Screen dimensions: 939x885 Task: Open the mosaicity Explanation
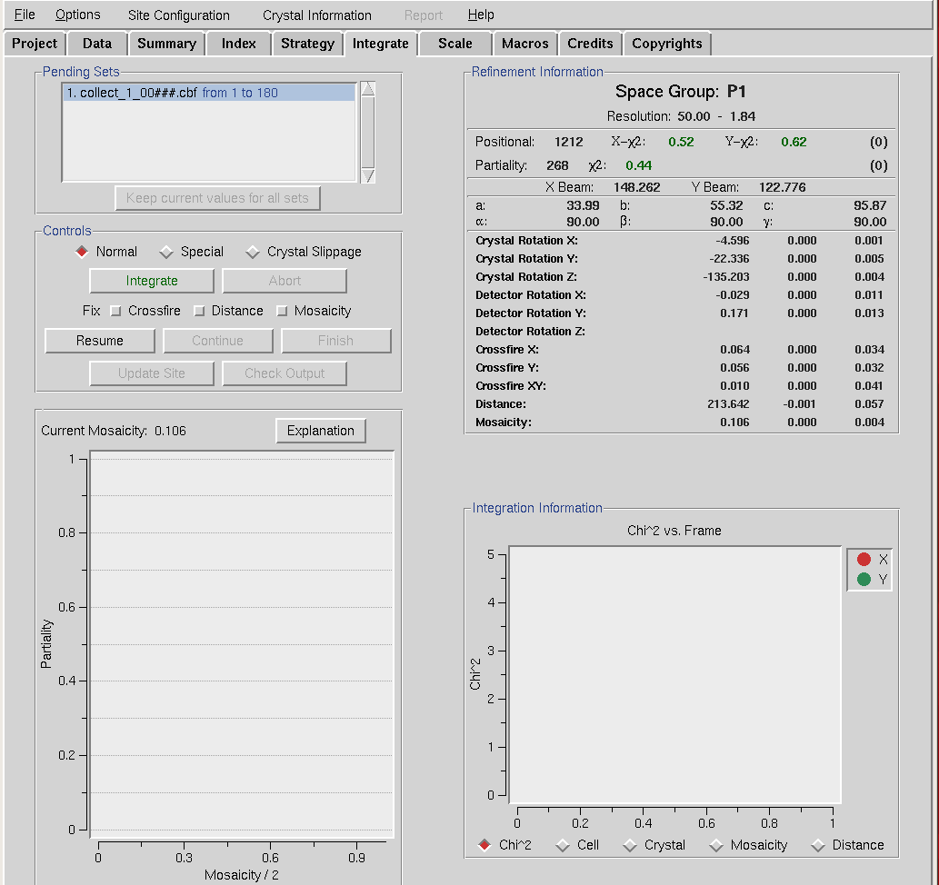320,431
